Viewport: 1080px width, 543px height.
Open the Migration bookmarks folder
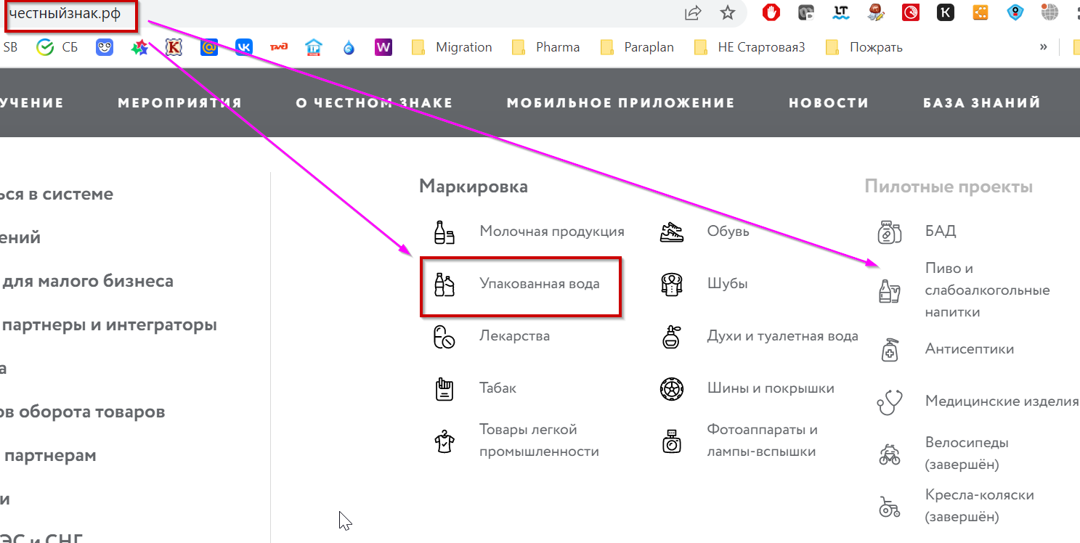pos(452,47)
